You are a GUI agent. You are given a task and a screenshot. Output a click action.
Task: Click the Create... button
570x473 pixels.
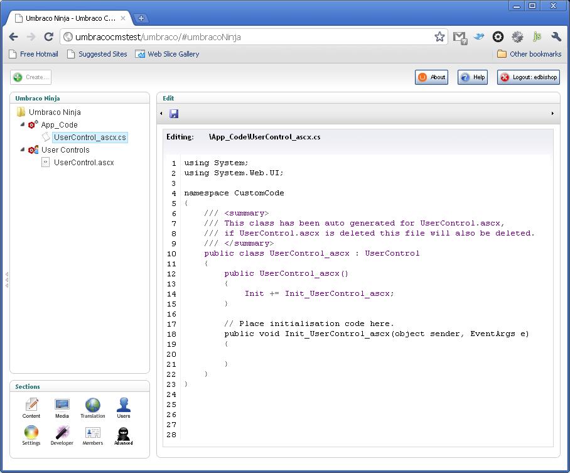pos(31,77)
